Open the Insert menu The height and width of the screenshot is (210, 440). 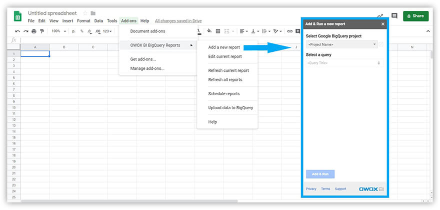pos(67,21)
